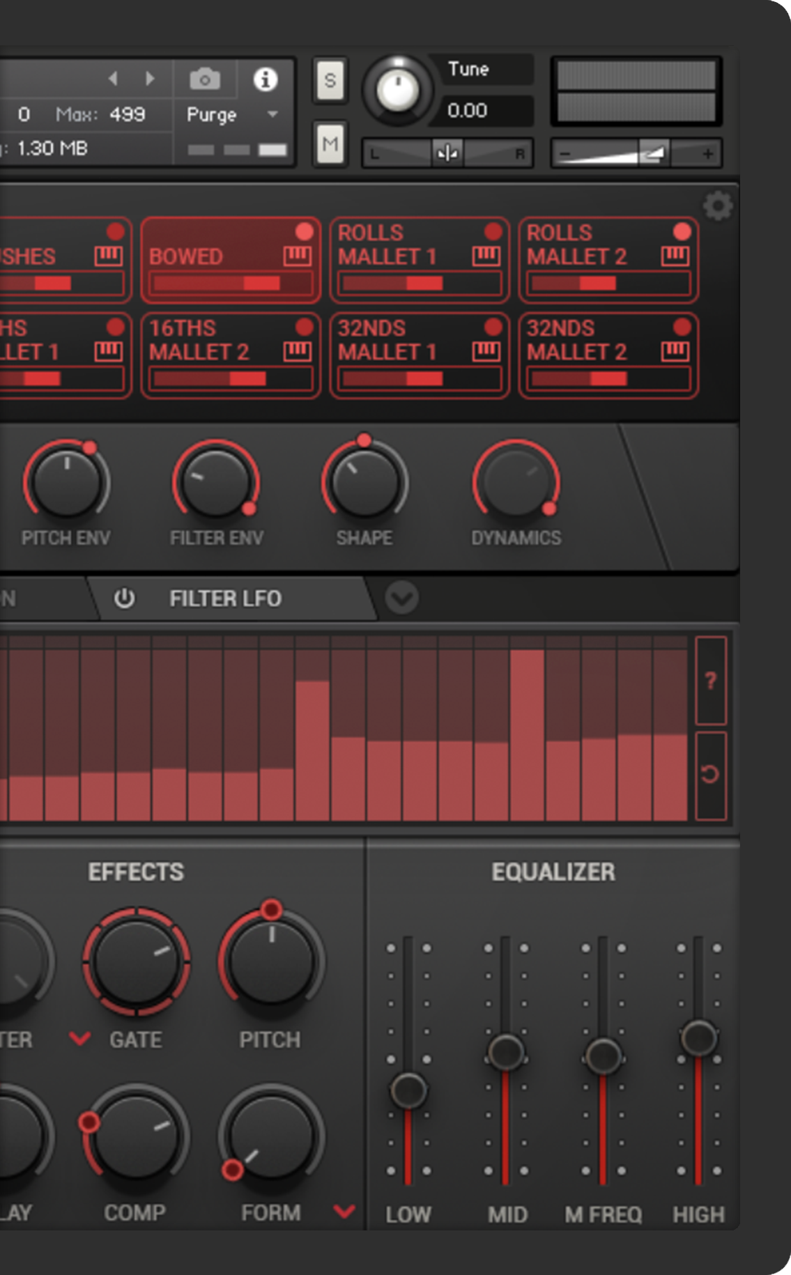Open the instrument info icon

(265, 79)
